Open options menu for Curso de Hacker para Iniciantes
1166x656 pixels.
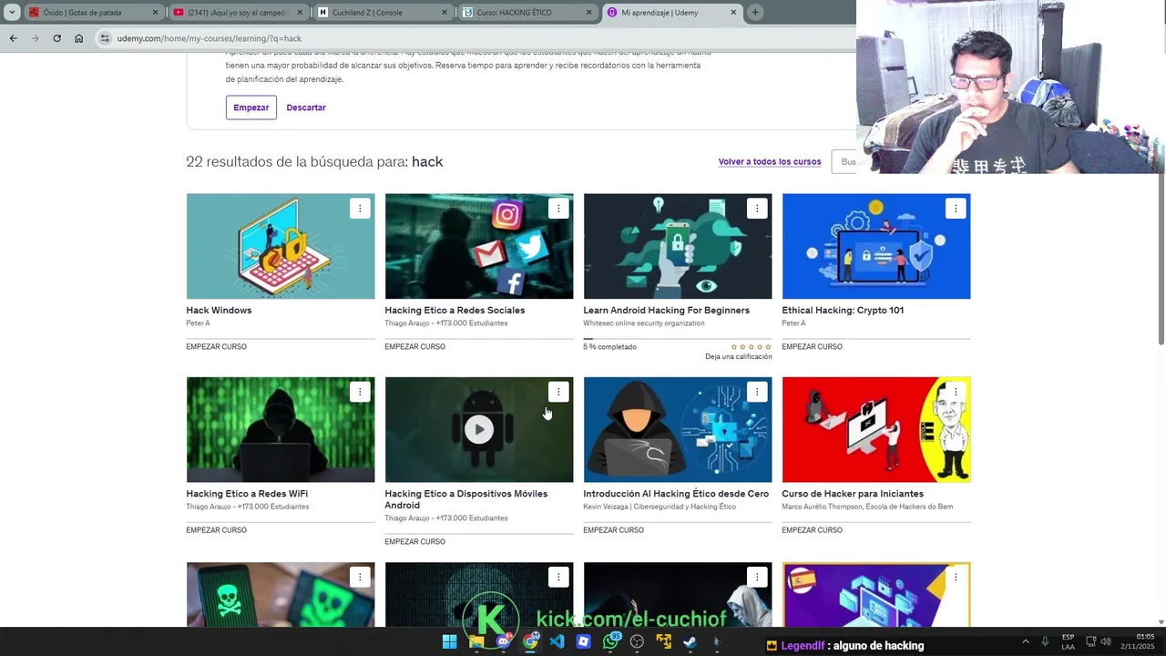(x=956, y=392)
